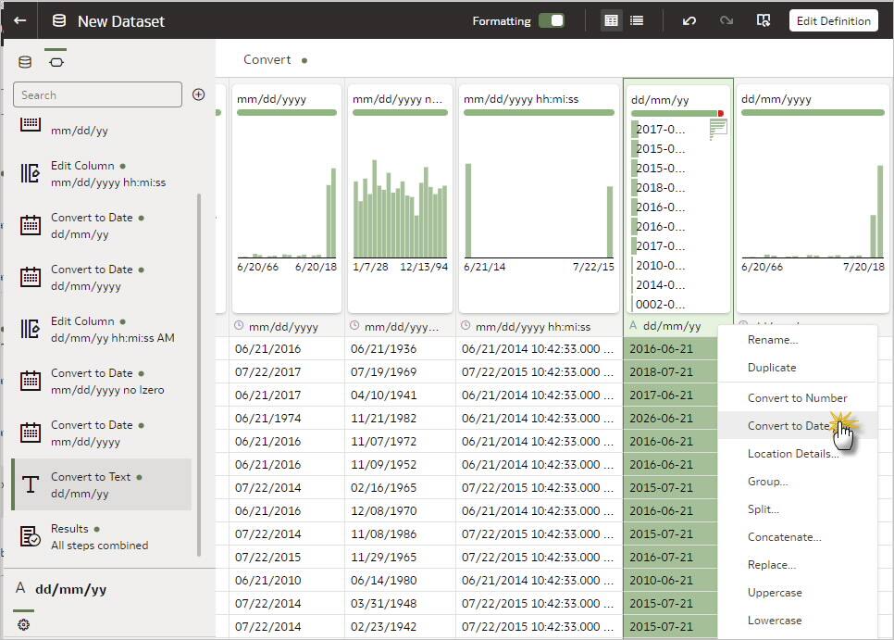Click the back arrow in header
894x640 pixels.
19,20
